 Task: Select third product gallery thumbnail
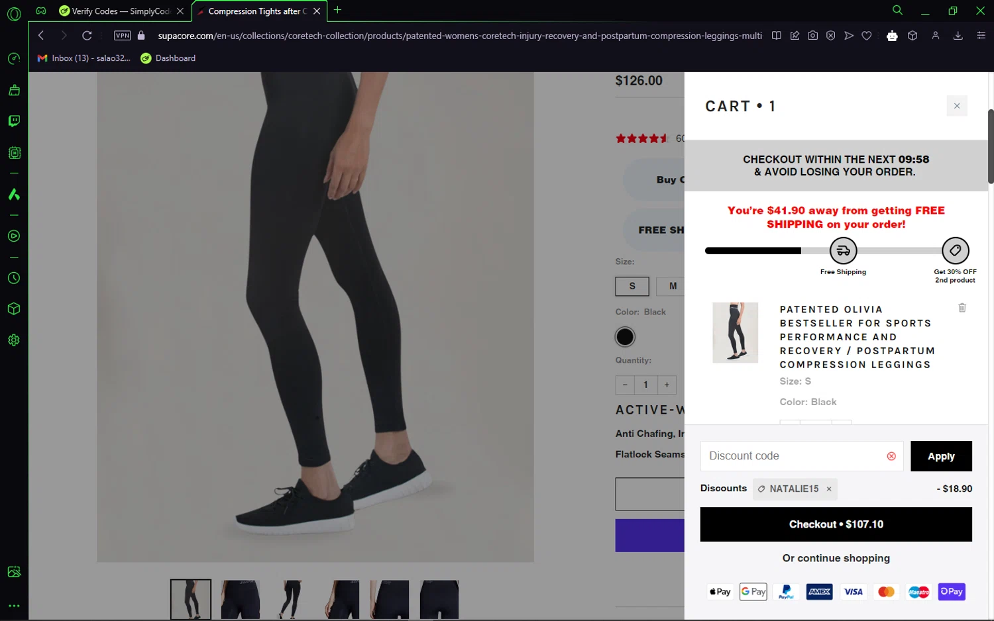[290, 599]
